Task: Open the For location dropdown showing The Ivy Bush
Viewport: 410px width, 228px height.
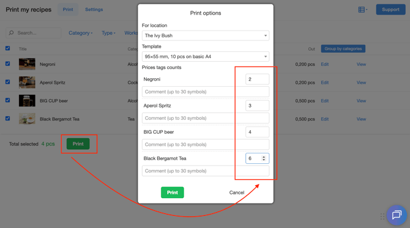Action: [206, 35]
